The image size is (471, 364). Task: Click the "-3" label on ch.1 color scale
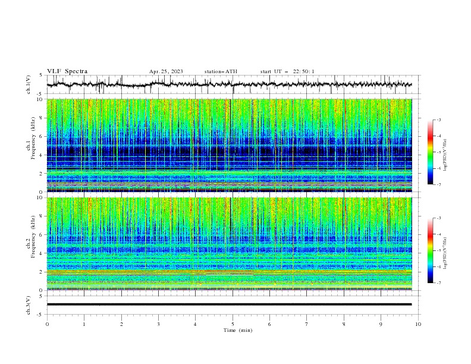438,120
